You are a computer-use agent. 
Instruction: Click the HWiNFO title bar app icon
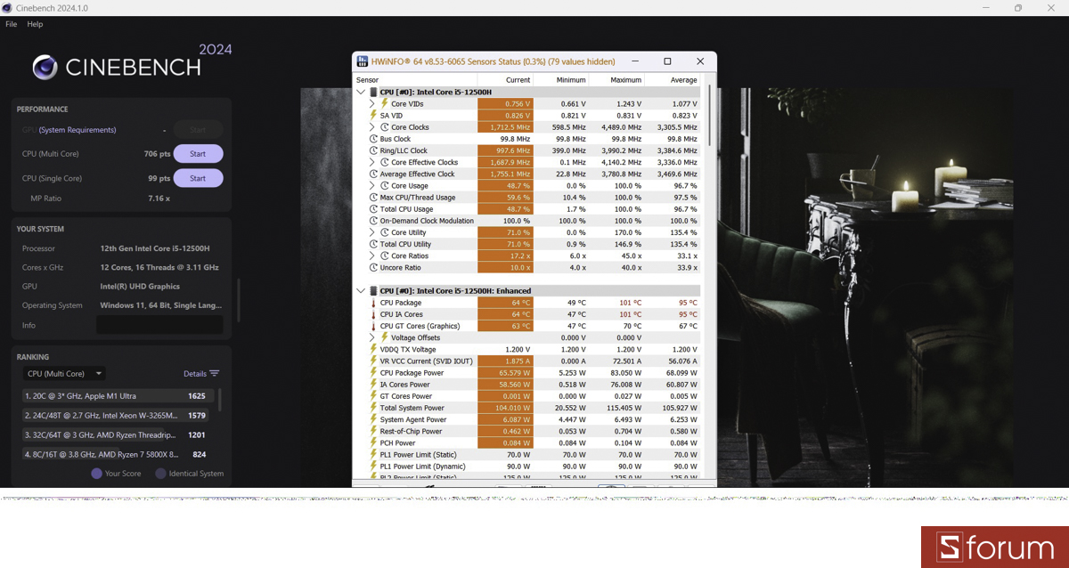(x=363, y=61)
